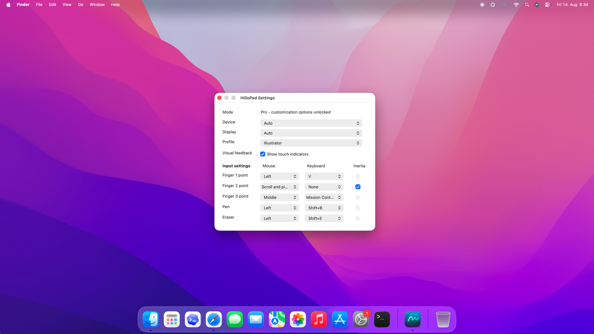The height and width of the screenshot is (334, 594).
Task: Activate Siri from the menu bar
Action: coord(537,5)
